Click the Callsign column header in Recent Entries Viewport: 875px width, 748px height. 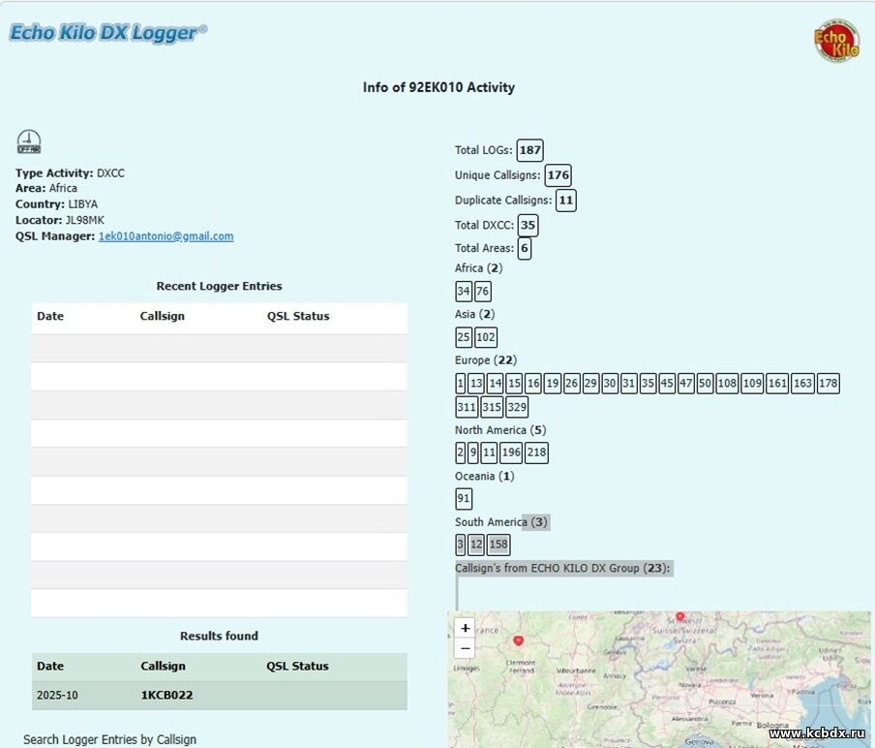[x=162, y=316]
